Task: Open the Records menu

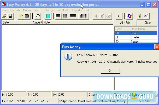Action: point(15,10)
